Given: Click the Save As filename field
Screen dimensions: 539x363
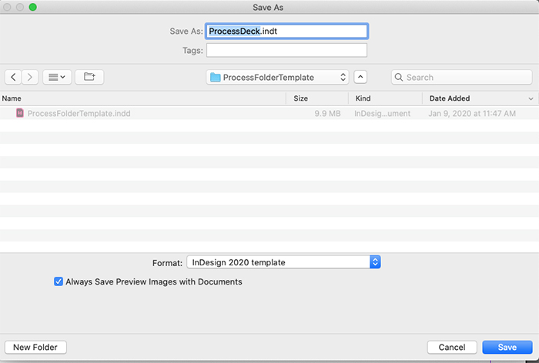Looking at the screenshot, I should click(286, 32).
